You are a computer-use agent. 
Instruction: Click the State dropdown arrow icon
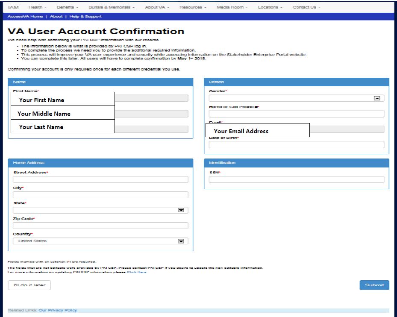(181, 210)
